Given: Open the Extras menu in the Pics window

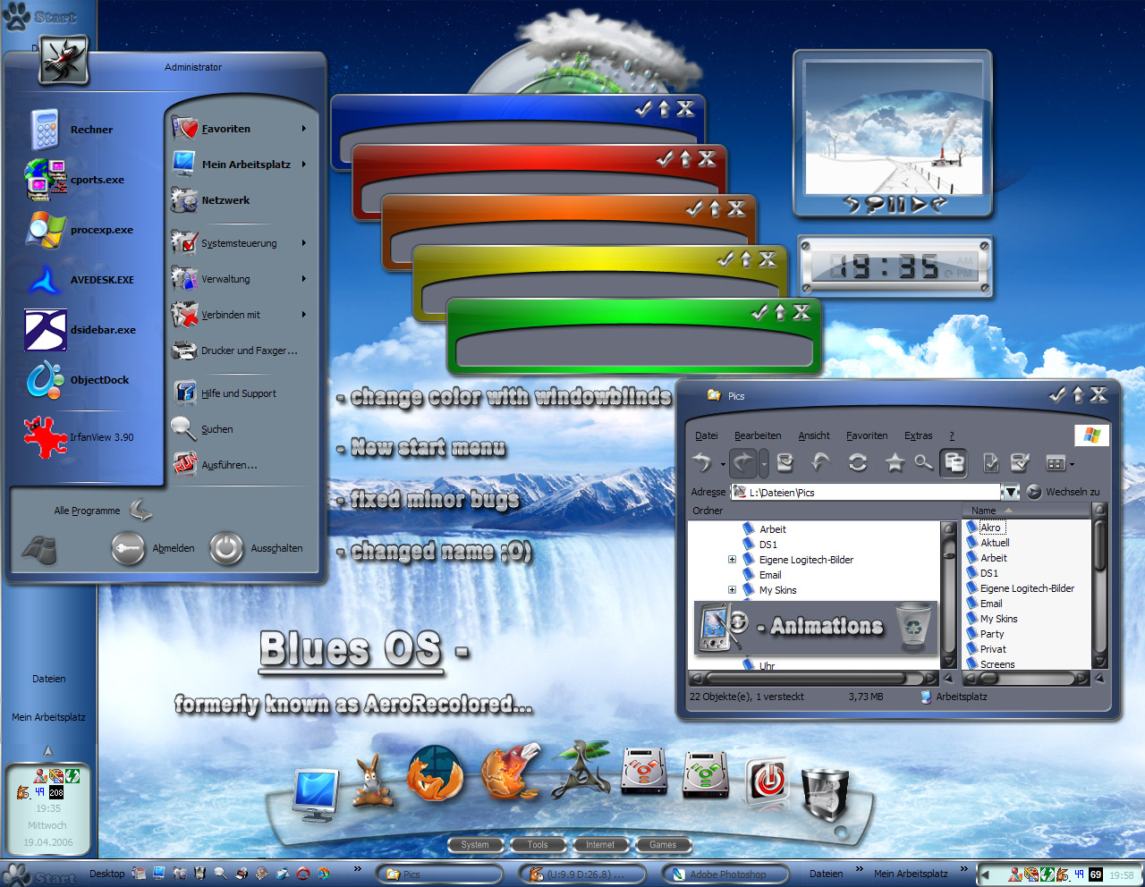Looking at the screenshot, I should (x=918, y=435).
